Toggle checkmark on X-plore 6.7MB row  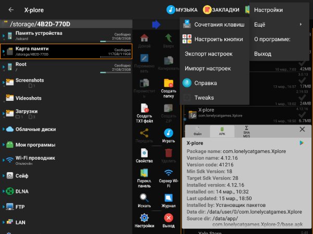302,115
